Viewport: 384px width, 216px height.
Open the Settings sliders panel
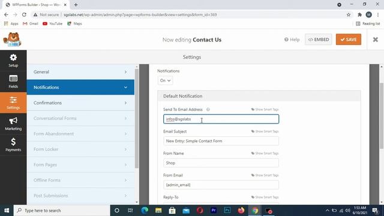[x=13, y=103]
